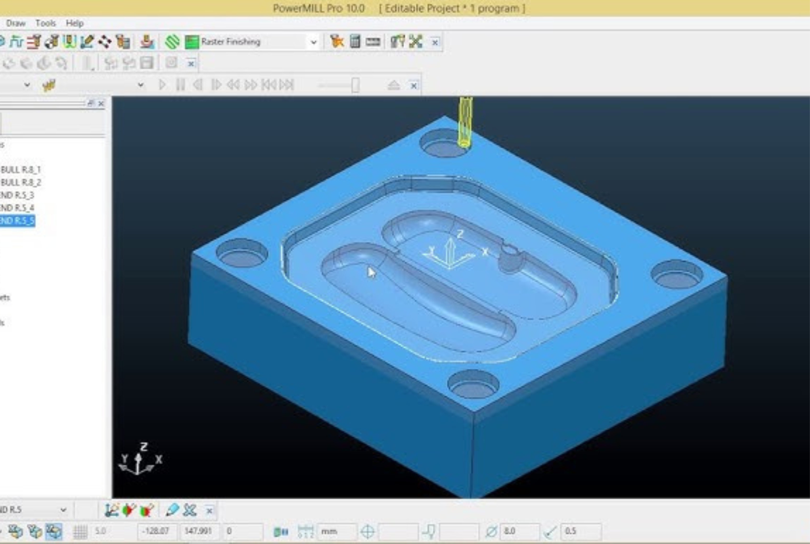The height and width of the screenshot is (544, 810).
Task: Pause the toolpath simulation
Action: coord(180,85)
